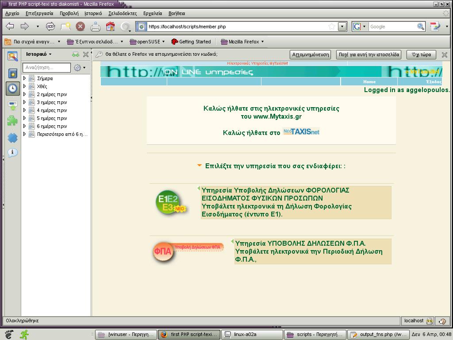This screenshot has height=340, width=453.
Task: Click the red Stop loading icon
Action: [x=81, y=27]
